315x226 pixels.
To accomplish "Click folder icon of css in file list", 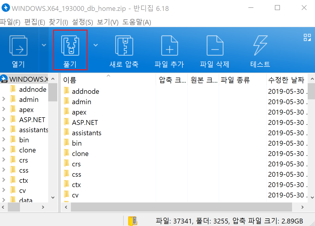I will (66, 174).
